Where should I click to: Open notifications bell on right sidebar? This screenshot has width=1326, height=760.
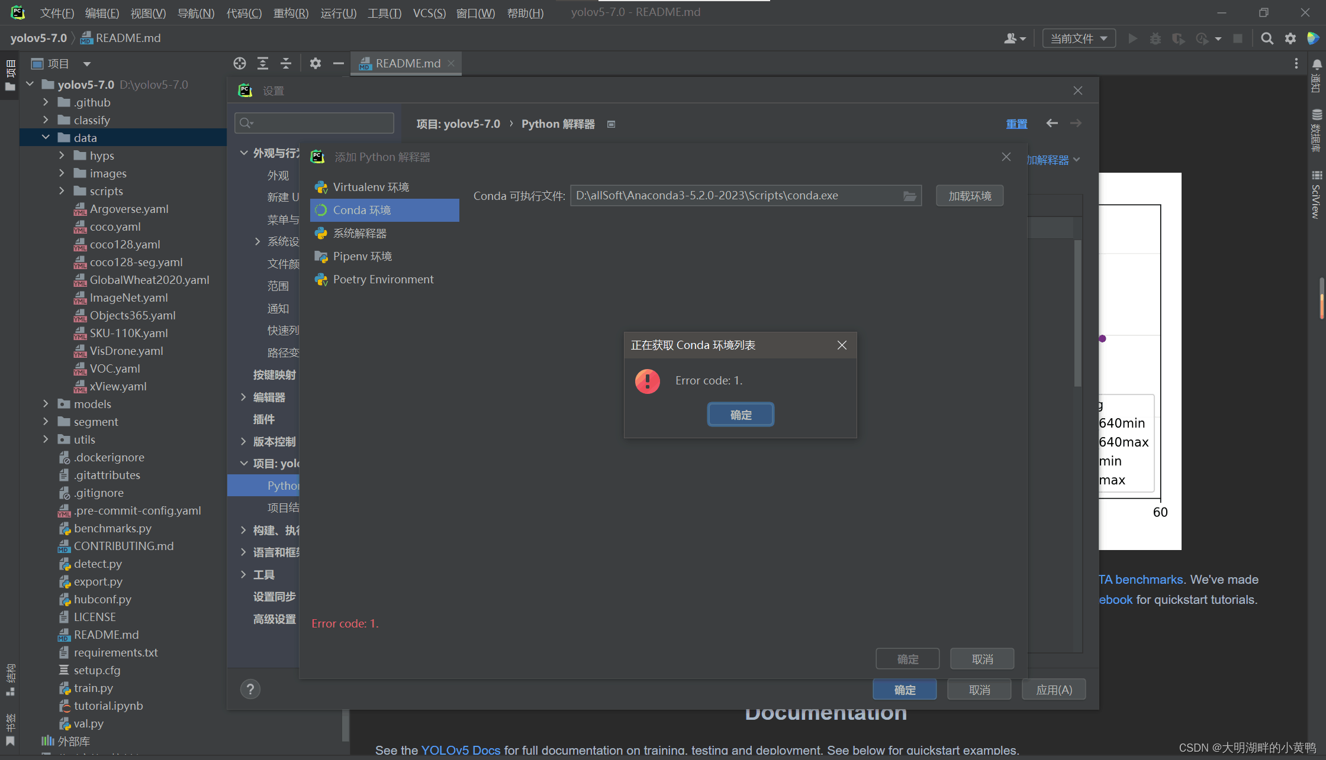pyautogui.click(x=1317, y=64)
